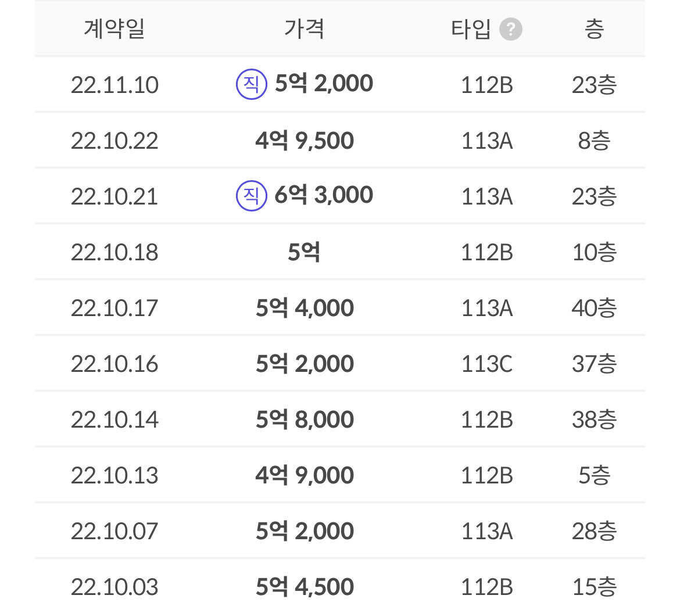Click the 직 badge on the 22.11.10 row
The height and width of the screenshot is (613, 680).
point(250,83)
